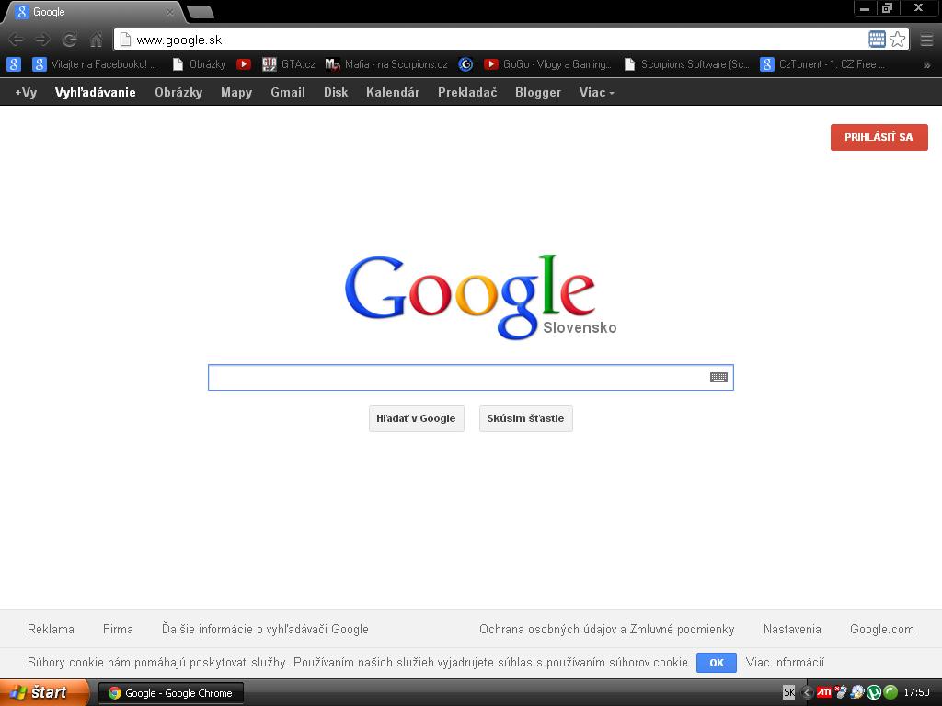Open the Google.com footer link

click(882, 629)
